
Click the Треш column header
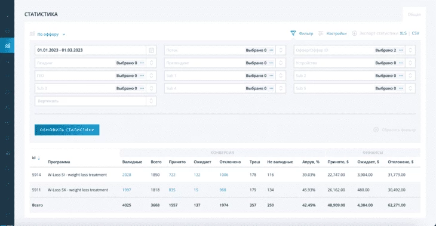click(x=254, y=162)
